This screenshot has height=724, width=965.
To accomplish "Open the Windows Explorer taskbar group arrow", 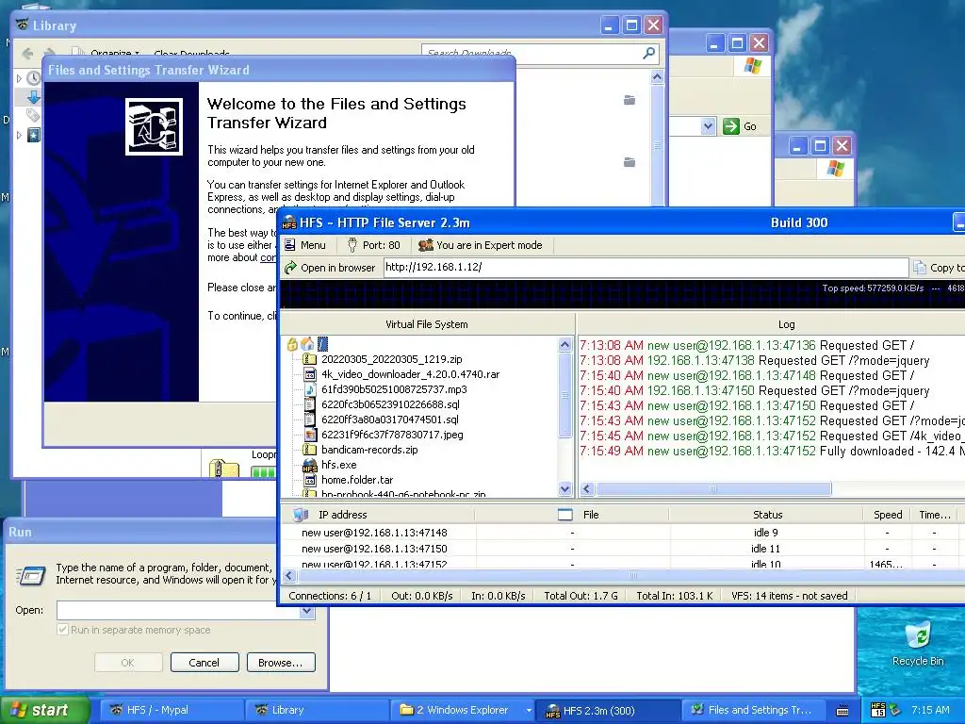I will (x=528, y=711).
